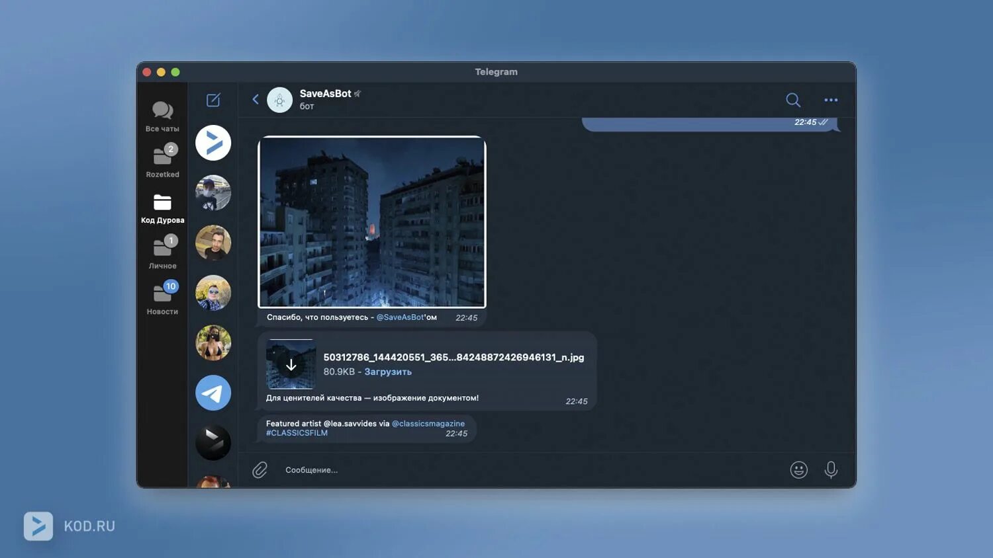Open the building photo in chat
The image size is (993, 558).
tap(372, 222)
